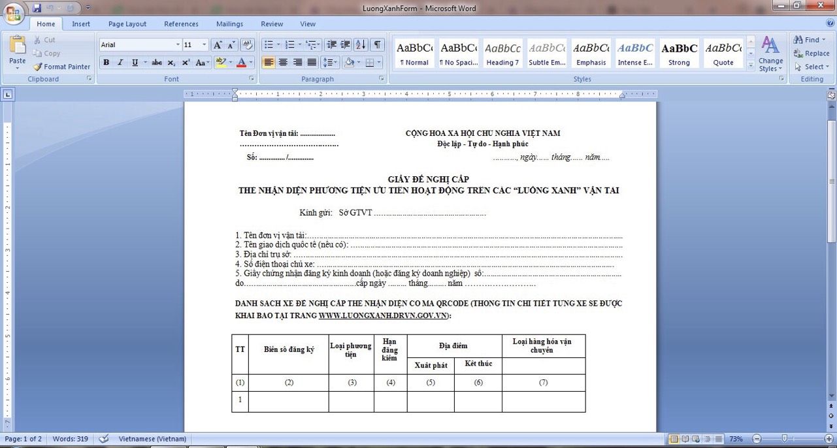This screenshot has width=837, height=448.
Task: Center align the paragraph
Action: [x=283, y=63]
